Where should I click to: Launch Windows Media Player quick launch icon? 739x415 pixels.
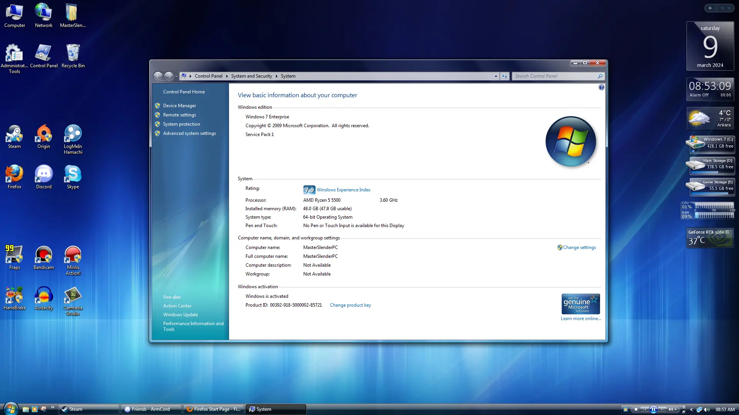coord(34,409)
